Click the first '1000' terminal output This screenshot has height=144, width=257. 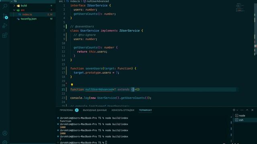tap(63, 127)
